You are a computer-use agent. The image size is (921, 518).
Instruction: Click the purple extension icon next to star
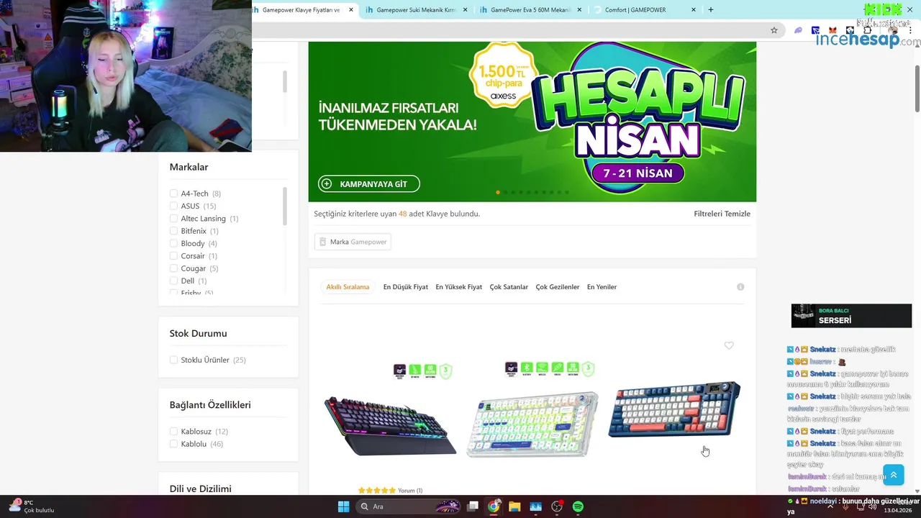coord(798,30)
